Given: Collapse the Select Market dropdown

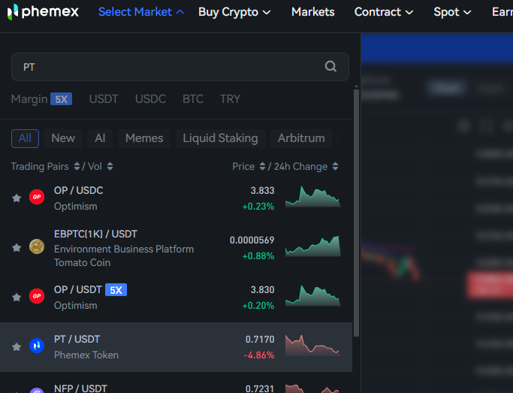Looking at the screenshot, I should click(x=141, y=12).
